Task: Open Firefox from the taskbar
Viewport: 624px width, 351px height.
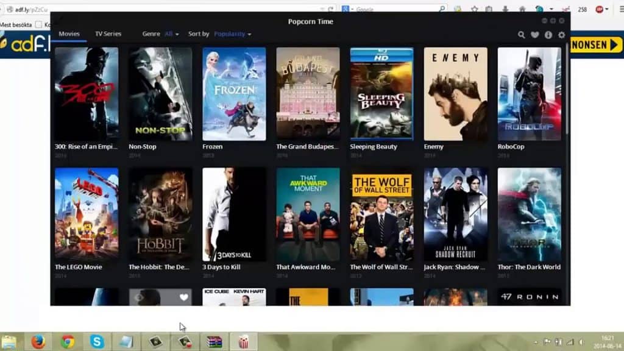Action: (x=38, y=342)
